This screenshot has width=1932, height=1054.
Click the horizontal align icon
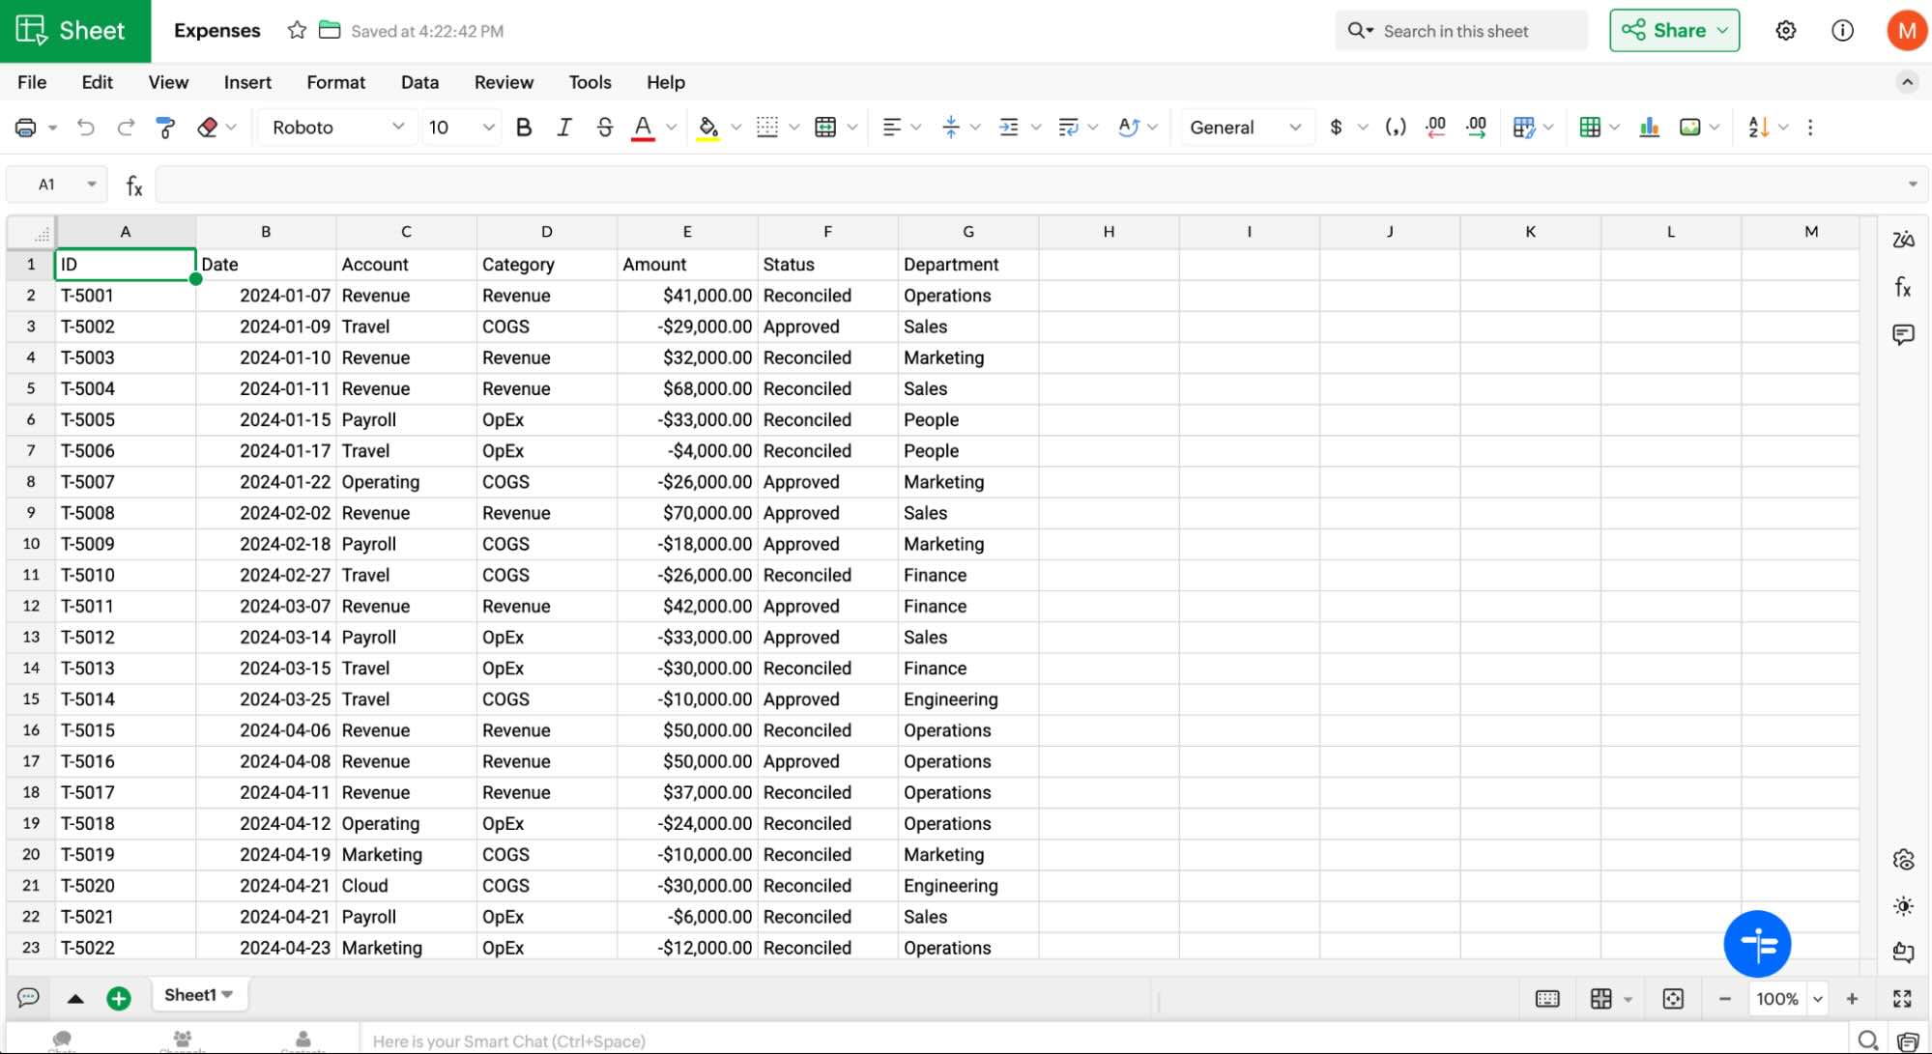[892, 128]
